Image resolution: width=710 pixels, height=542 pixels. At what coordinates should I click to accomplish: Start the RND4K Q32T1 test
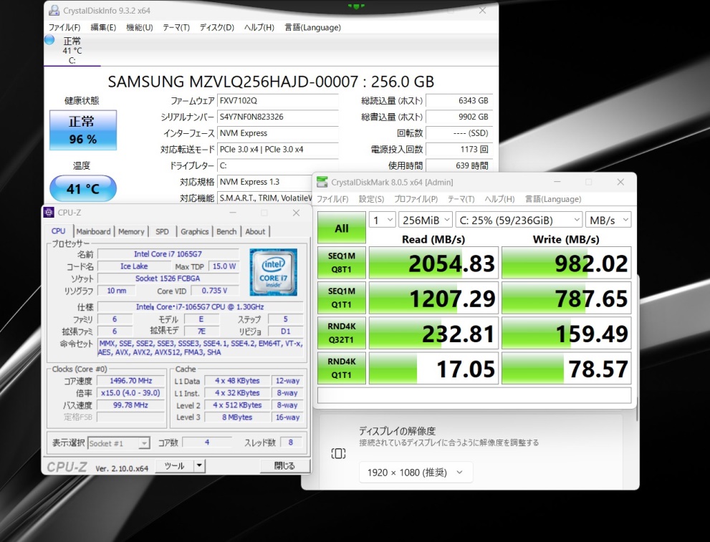point(342,333)
